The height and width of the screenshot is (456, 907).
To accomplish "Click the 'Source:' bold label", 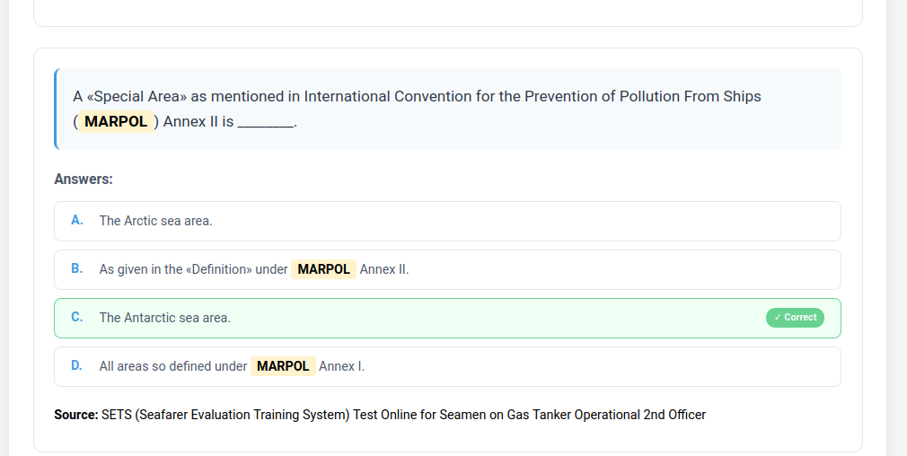I will [75, 415].
